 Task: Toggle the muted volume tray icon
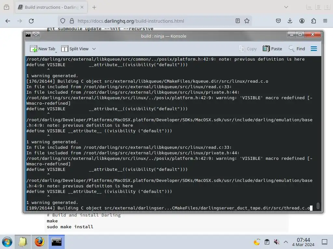tap(276, 242)
